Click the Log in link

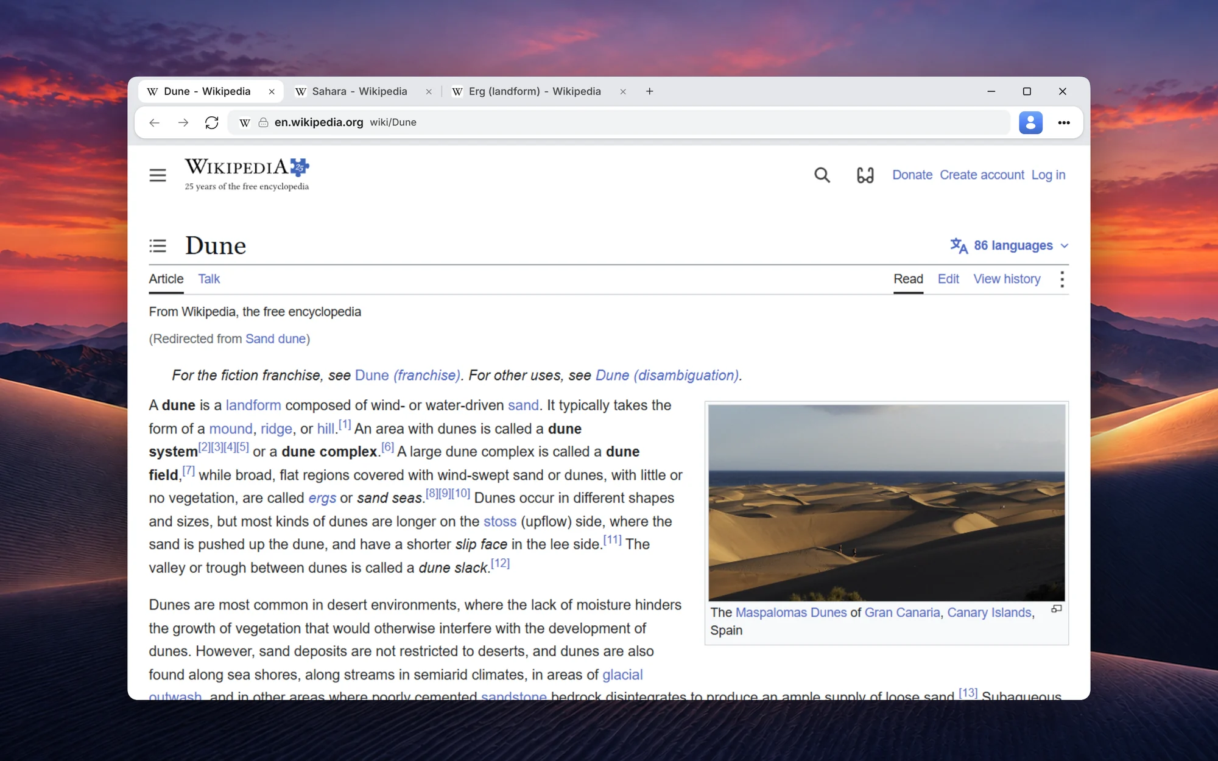[1048, 175]
